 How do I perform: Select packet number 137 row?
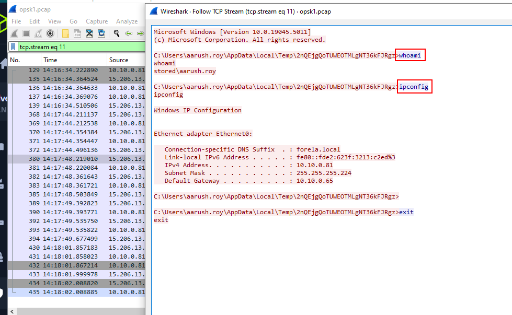coord(76,97)
